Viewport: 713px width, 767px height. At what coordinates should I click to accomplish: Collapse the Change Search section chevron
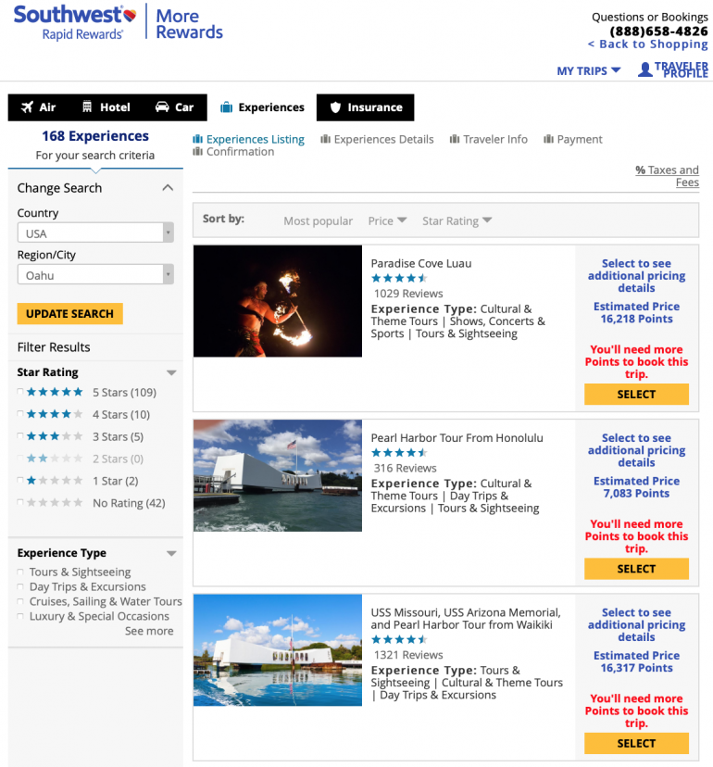(x=168, y=188)
